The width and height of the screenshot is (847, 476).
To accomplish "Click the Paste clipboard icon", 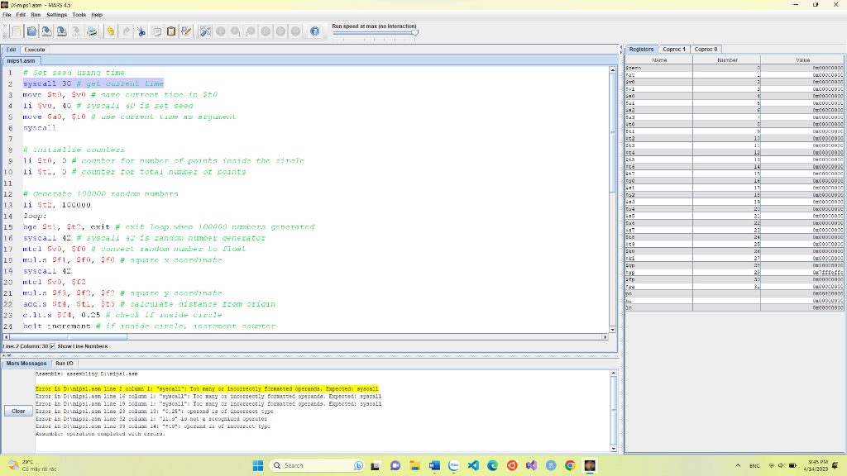I will pyautogui.click(x=171, y=31).
